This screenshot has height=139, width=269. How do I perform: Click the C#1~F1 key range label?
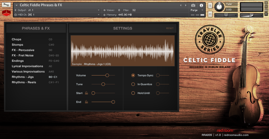tap(54, 82)
